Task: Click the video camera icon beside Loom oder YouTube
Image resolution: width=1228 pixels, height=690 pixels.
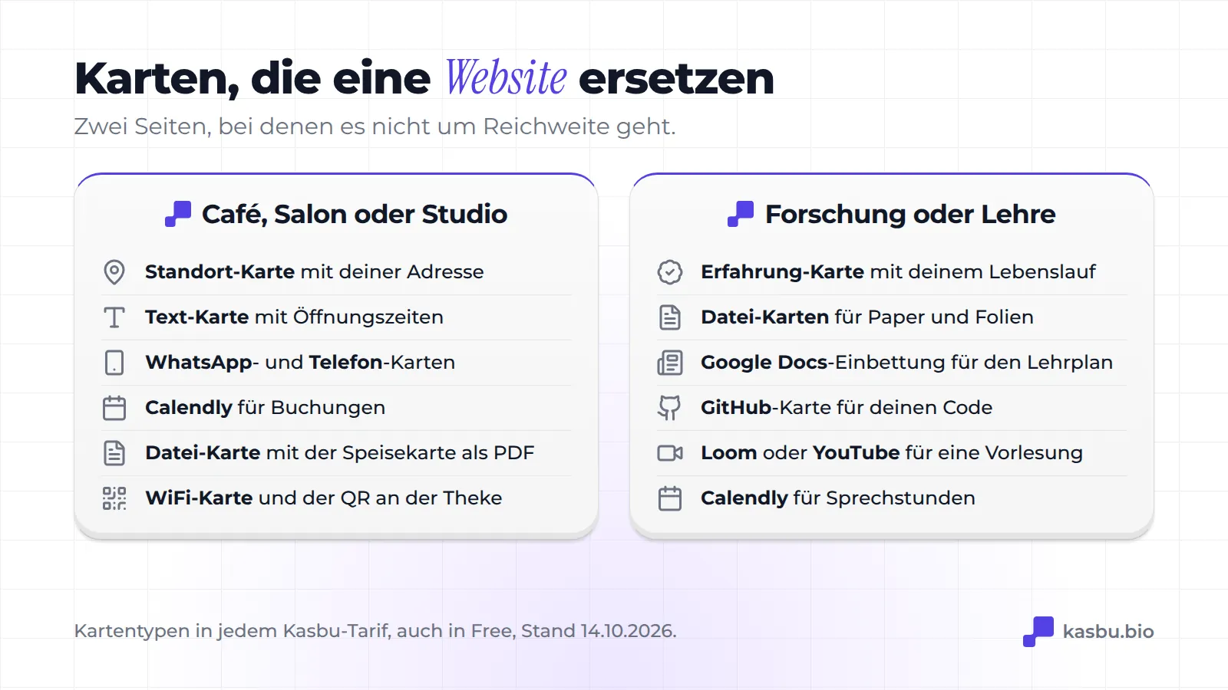Action: coord(670,453)
